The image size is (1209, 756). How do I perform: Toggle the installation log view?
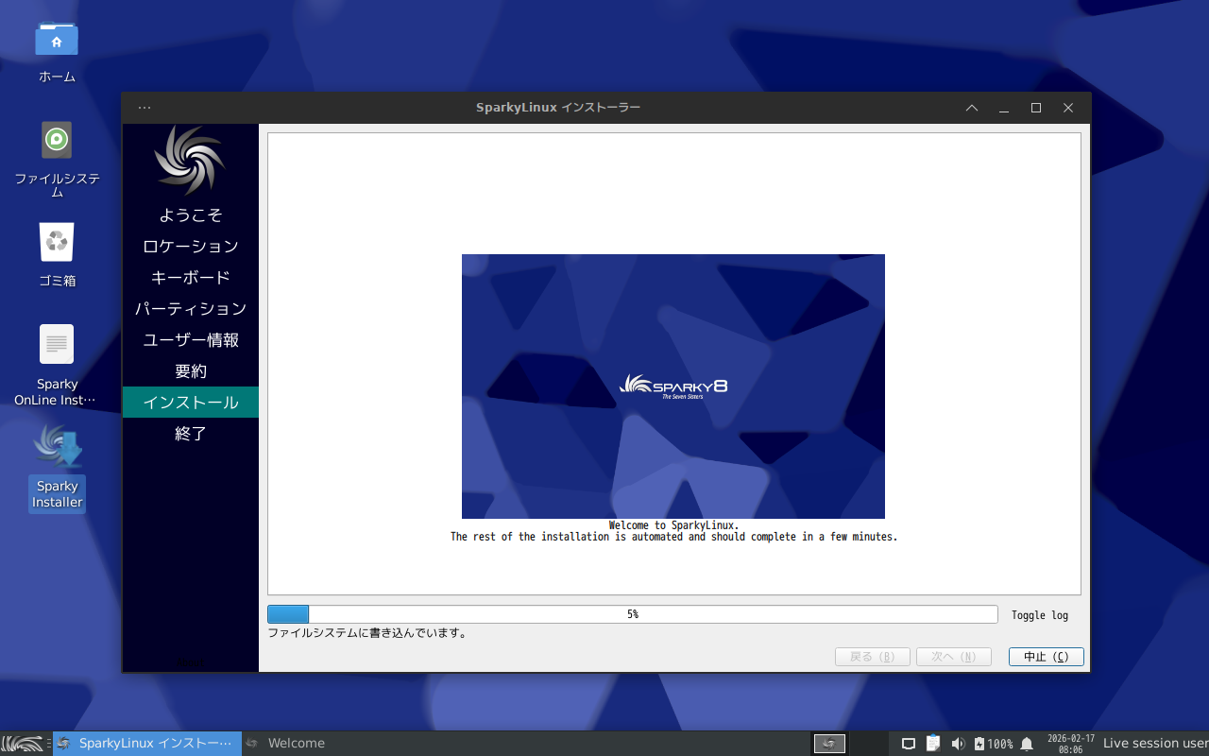click(1039, 615)
